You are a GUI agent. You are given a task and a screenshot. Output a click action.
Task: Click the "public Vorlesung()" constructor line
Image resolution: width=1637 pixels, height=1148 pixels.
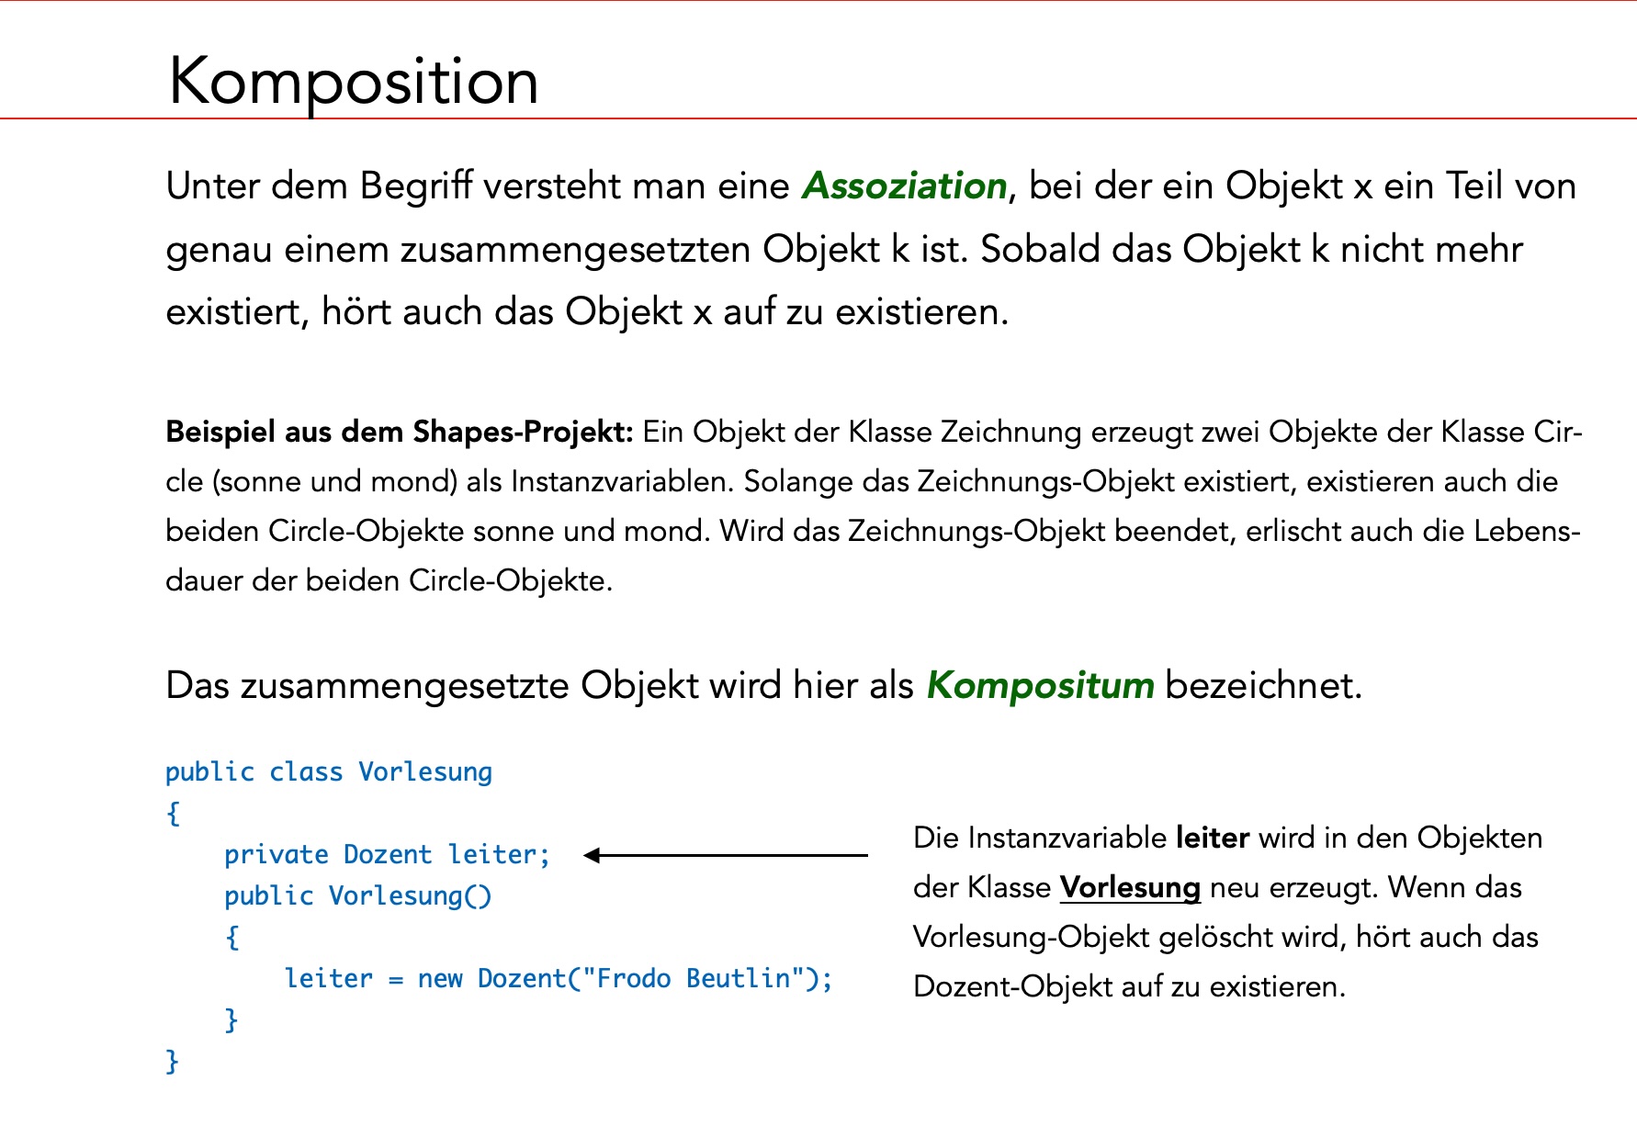[x=357, y=896]
